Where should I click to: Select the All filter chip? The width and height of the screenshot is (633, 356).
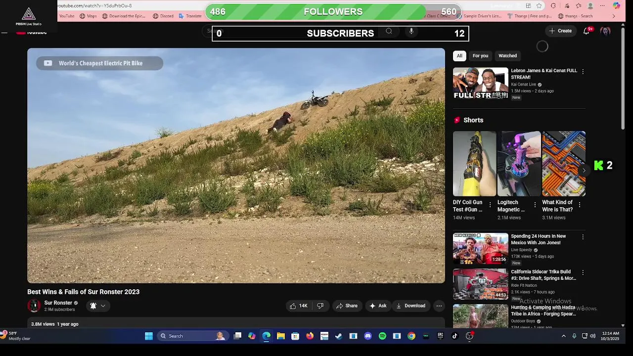click(459, 56)
